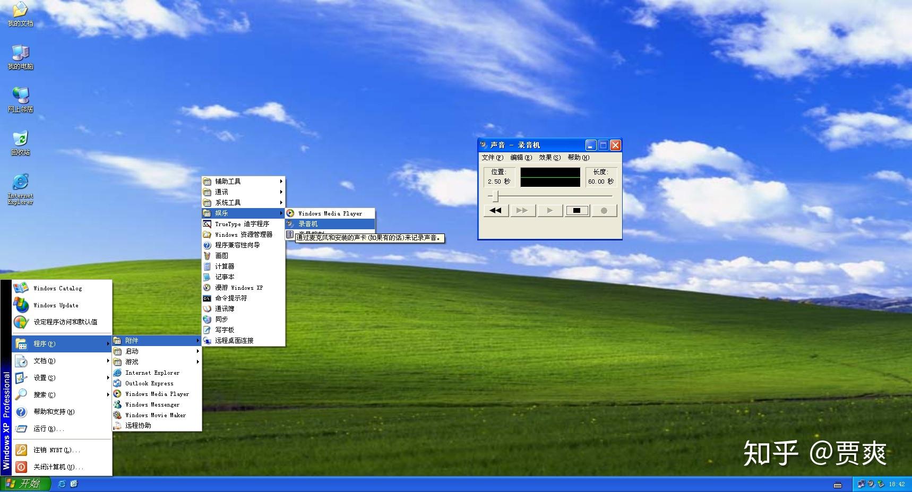Open the 文件 menu in 录音机

(x=492, y=158)
